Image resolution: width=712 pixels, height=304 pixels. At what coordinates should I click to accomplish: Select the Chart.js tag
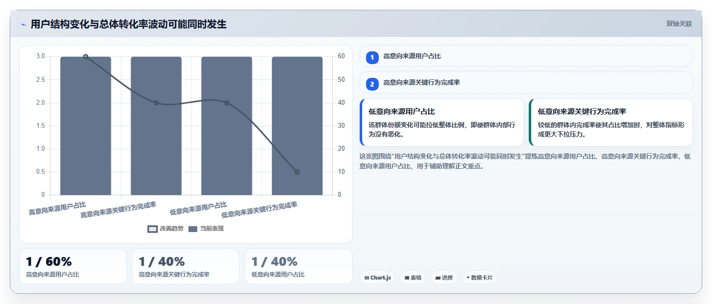[x=377, y=278]
